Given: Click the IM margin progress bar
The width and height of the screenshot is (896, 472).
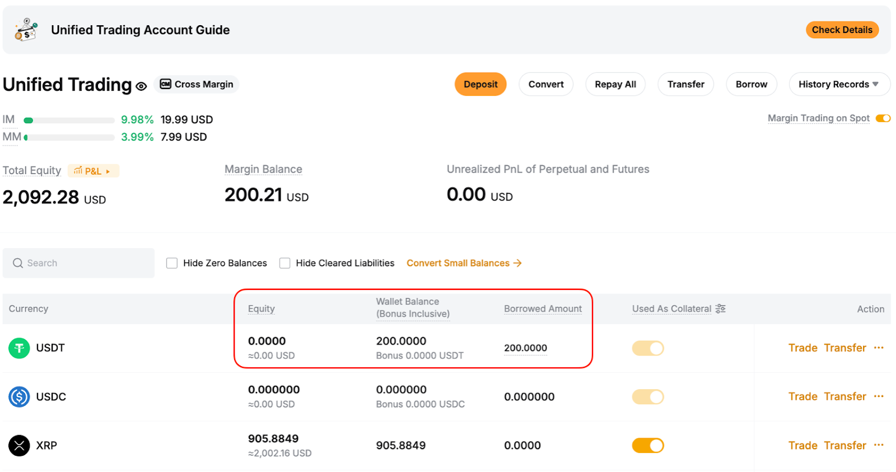Looking at the screenshot, I should tap(69, 120).
